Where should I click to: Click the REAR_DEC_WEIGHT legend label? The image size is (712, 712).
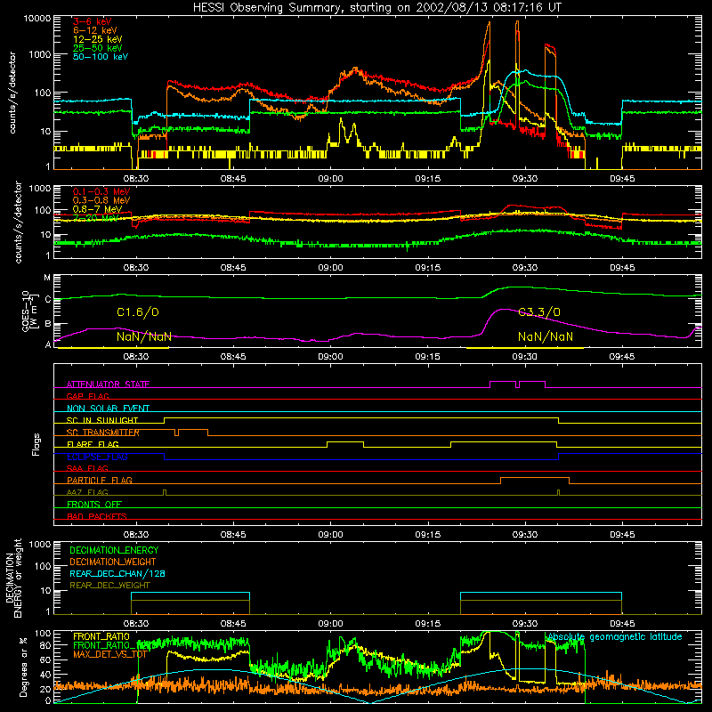(x=109, y=586)
